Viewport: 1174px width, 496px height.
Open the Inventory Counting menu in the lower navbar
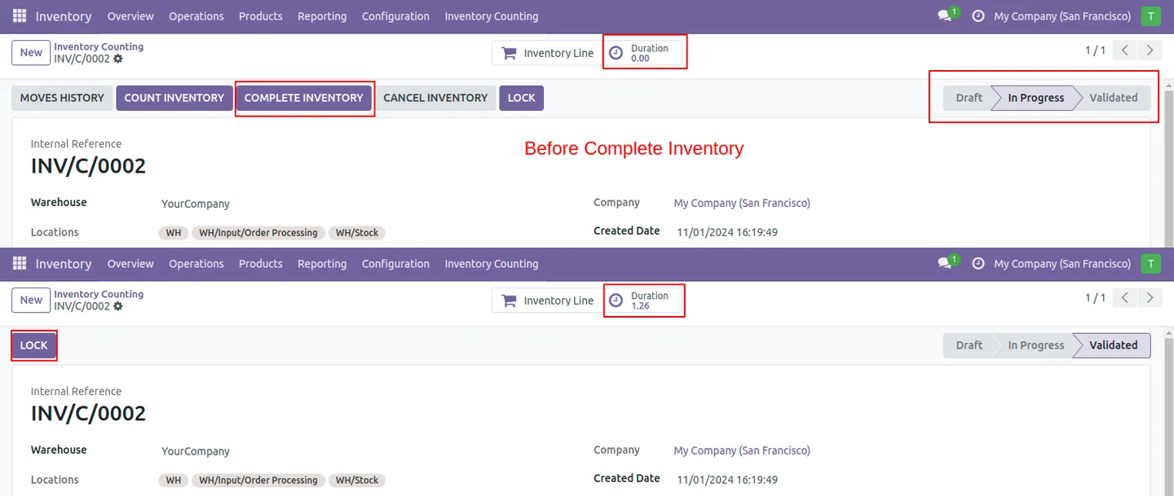(x=492, y=264)
